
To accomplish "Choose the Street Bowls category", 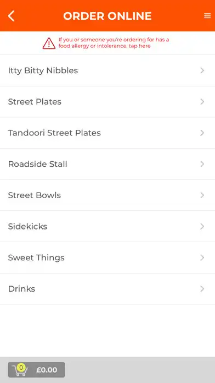I will click(x=107, y=195).
